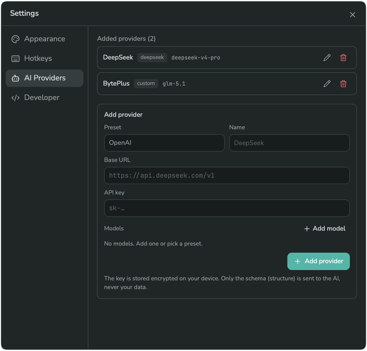The height and width of the screenshot is (351, 367).
Task: Focus the provider Name input field
Action: pyautogui.click(x=290, y=143)
